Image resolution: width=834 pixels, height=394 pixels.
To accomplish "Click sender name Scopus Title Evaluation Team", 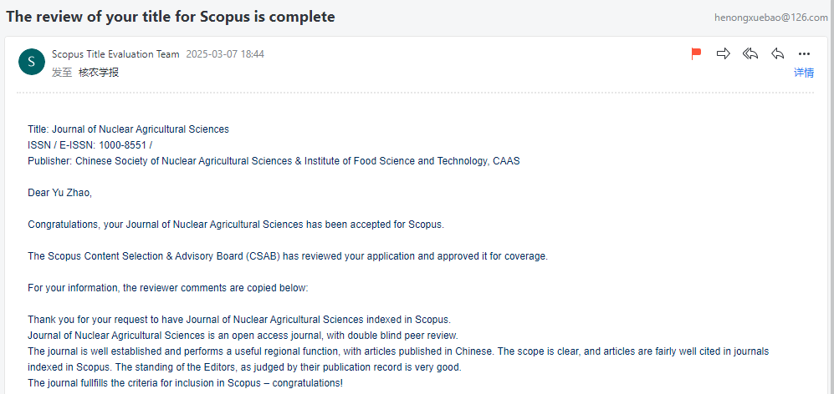I will 115,54.
